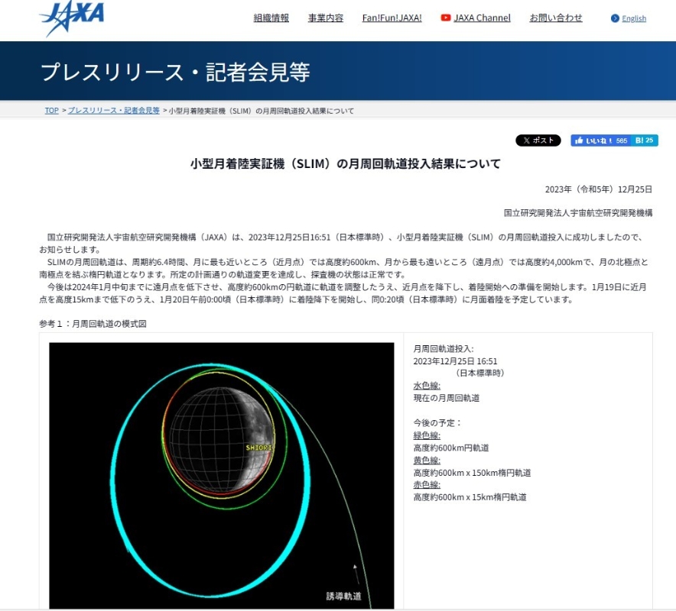
Task: Click the プレスリリース・記者会見等 banner heading
Action: tap(175, 72)
